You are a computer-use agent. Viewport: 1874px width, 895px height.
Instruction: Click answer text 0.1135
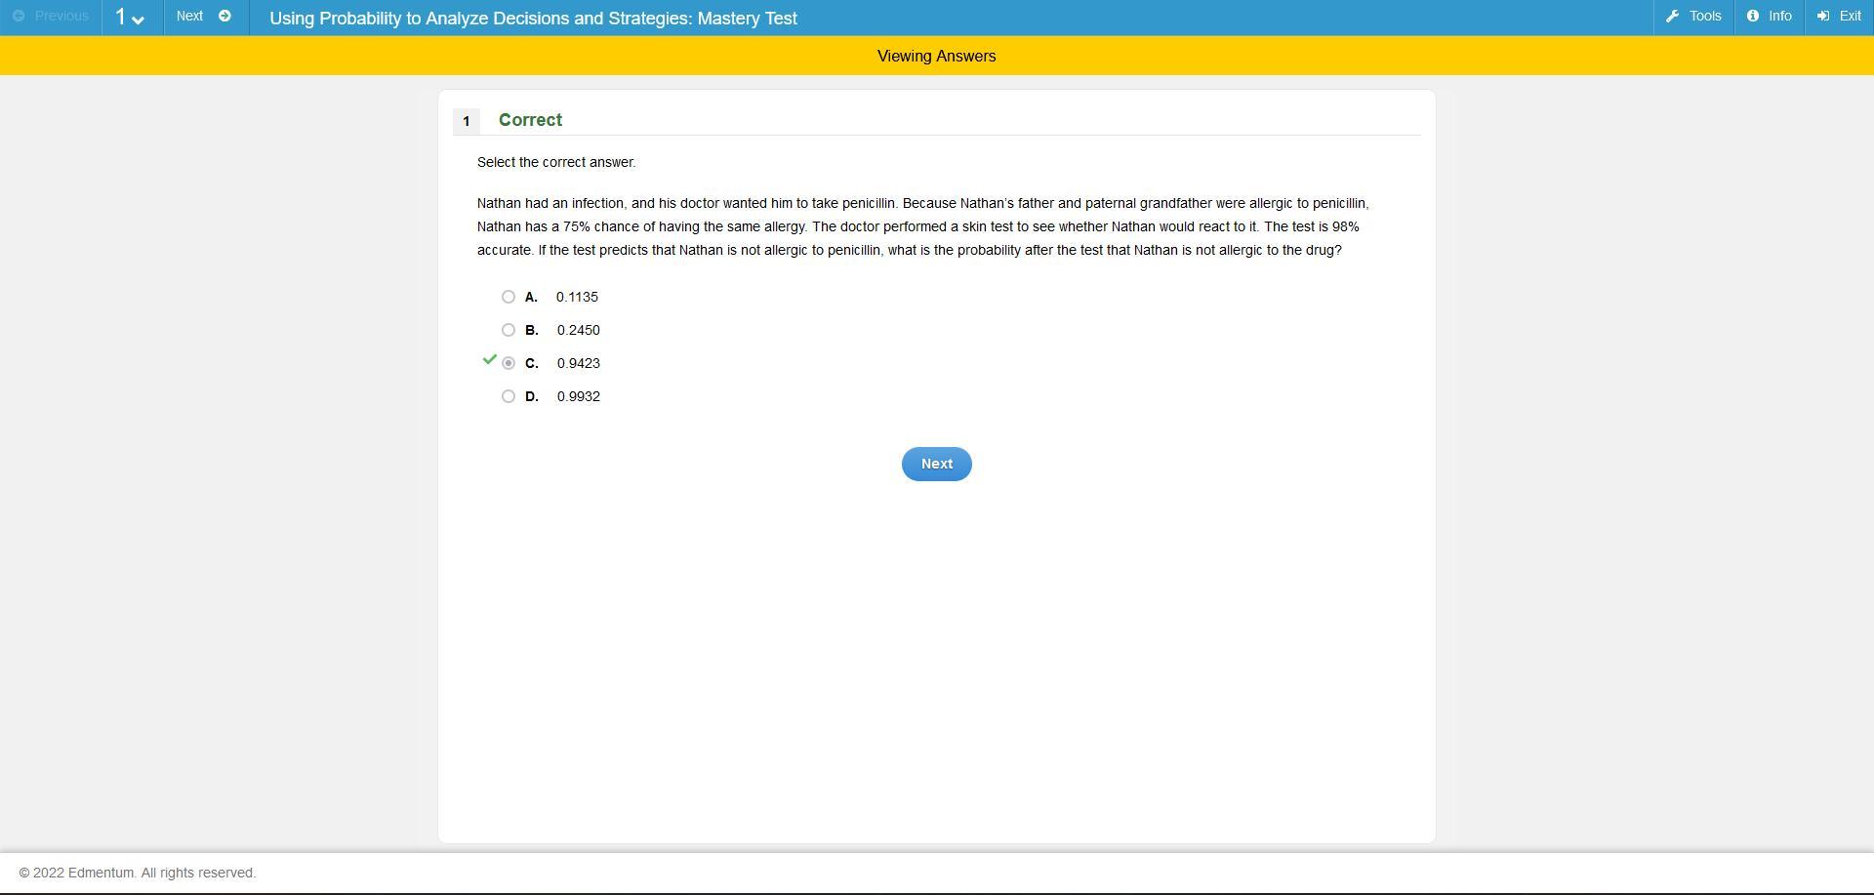coord(577,297)
